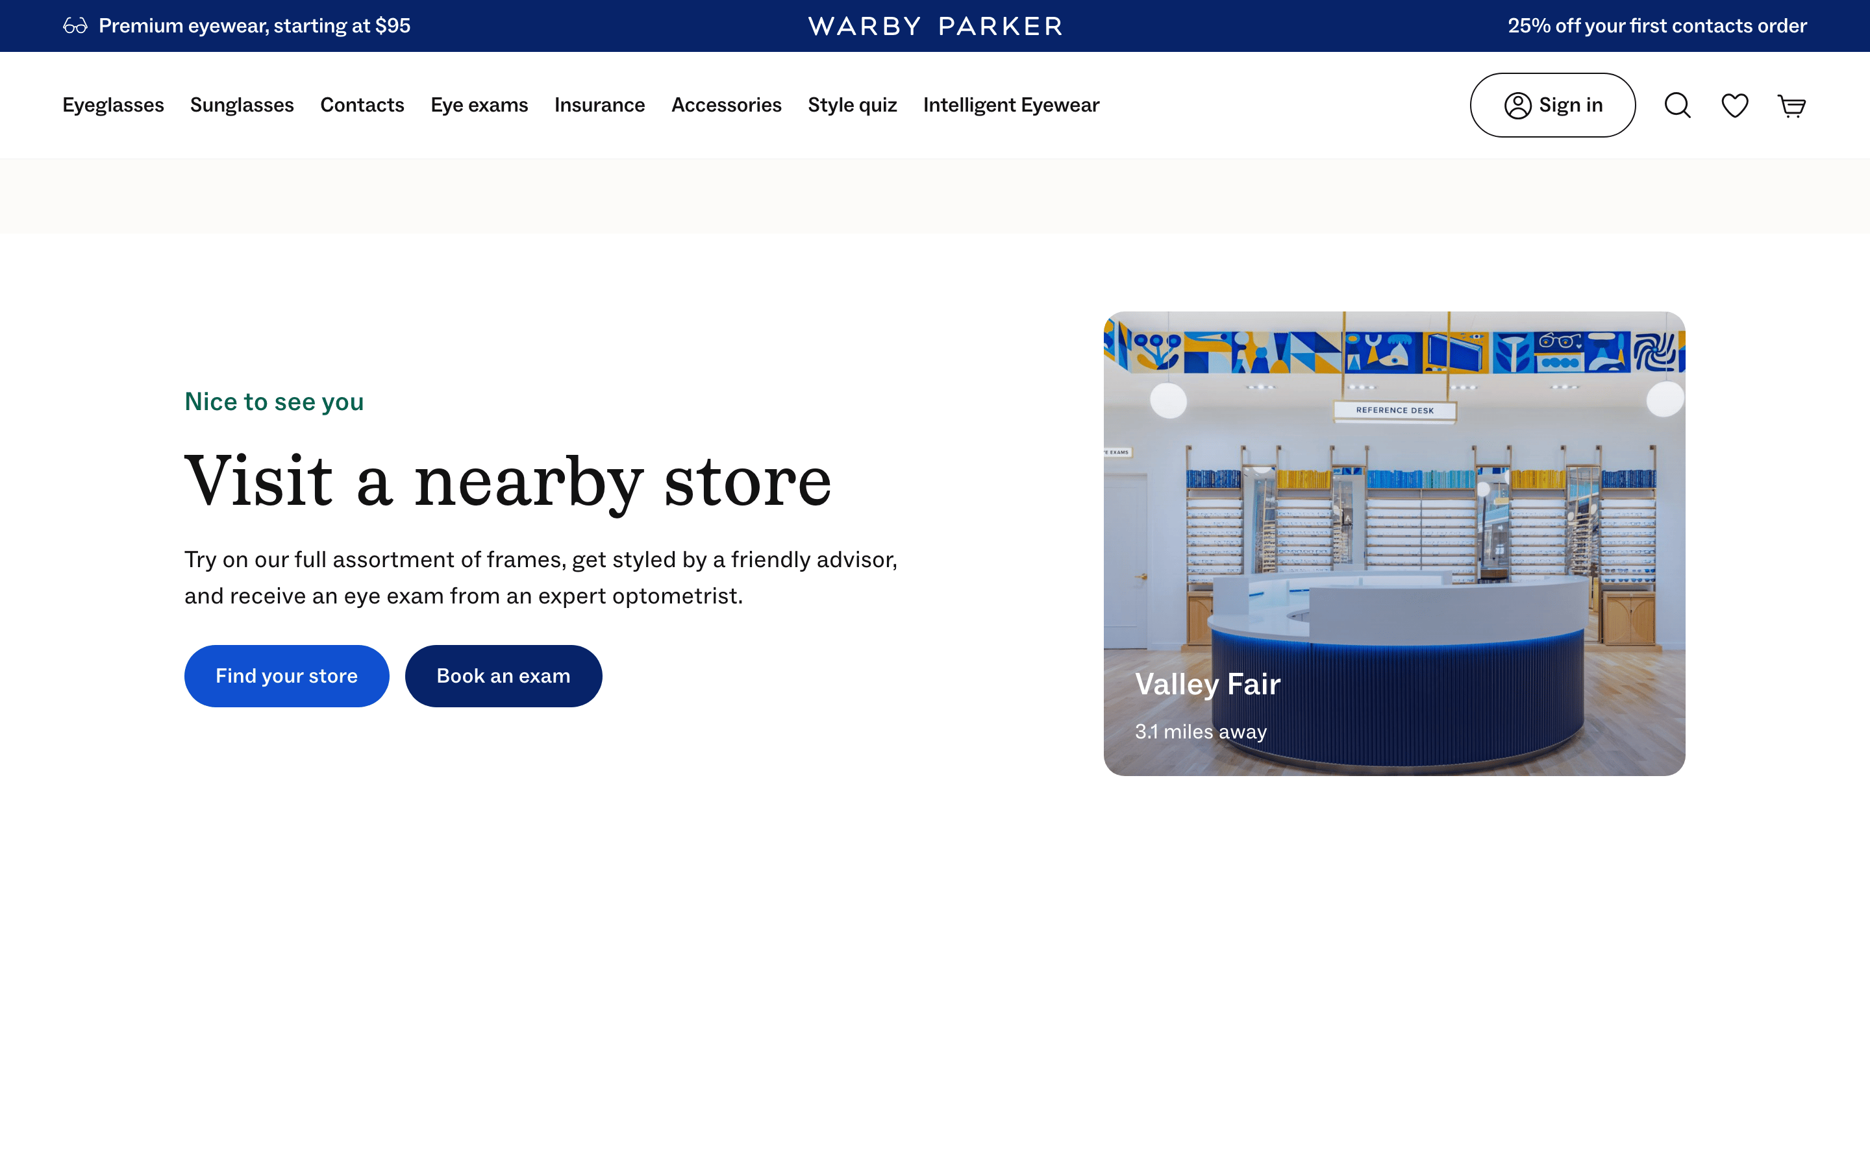This screenshot has width=1870, height=1168.
Task: Click the Nice to see you text
Action: coord(274,402)
